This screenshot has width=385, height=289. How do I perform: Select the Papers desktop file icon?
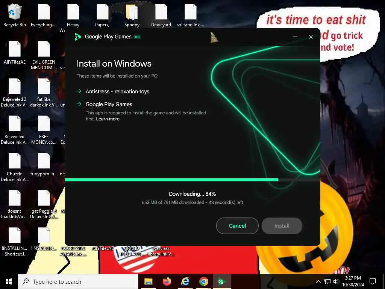click(x=102, y=15)
